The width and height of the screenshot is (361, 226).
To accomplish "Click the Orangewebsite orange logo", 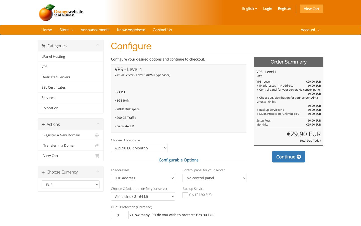I will coord(61,13).
